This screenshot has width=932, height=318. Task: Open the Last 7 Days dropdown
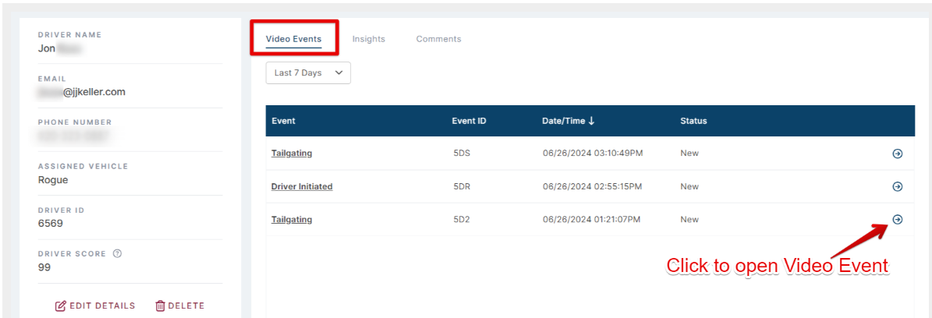coord(308,73)
